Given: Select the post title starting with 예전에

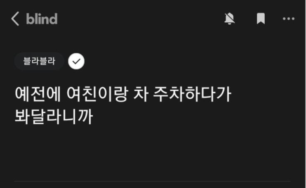Looking at the screenshot, I should (x=123, y=105).
